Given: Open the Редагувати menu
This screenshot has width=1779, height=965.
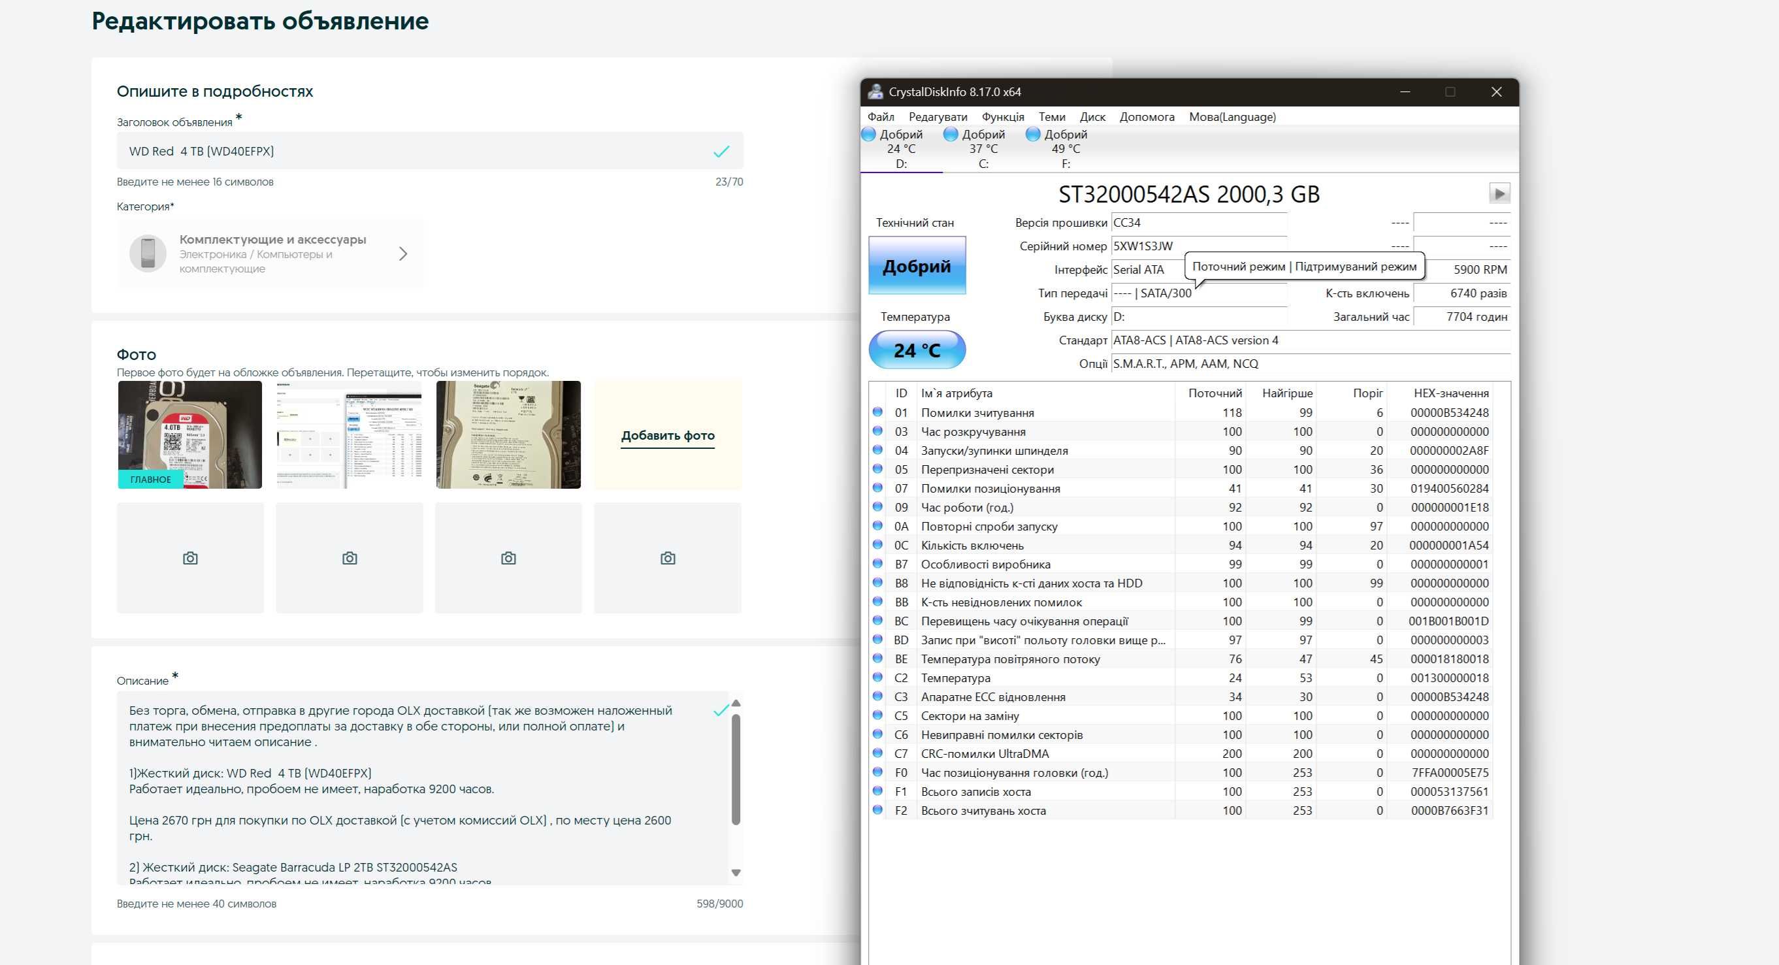Looking at the screenshot, I should (938, 117).
